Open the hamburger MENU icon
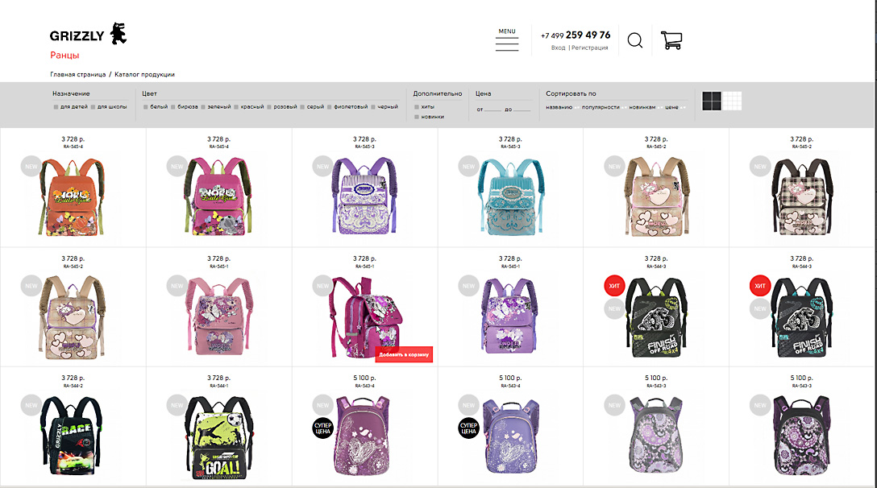877x488 pixels. (x=507, y=40)
